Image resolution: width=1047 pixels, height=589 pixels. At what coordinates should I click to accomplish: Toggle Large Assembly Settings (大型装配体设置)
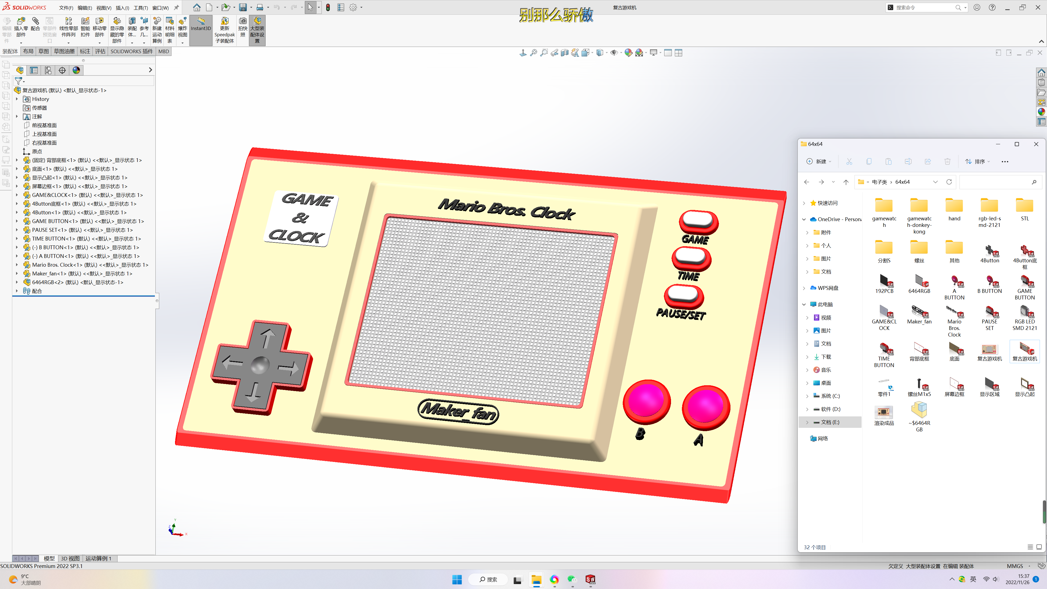tap(257, 31)
